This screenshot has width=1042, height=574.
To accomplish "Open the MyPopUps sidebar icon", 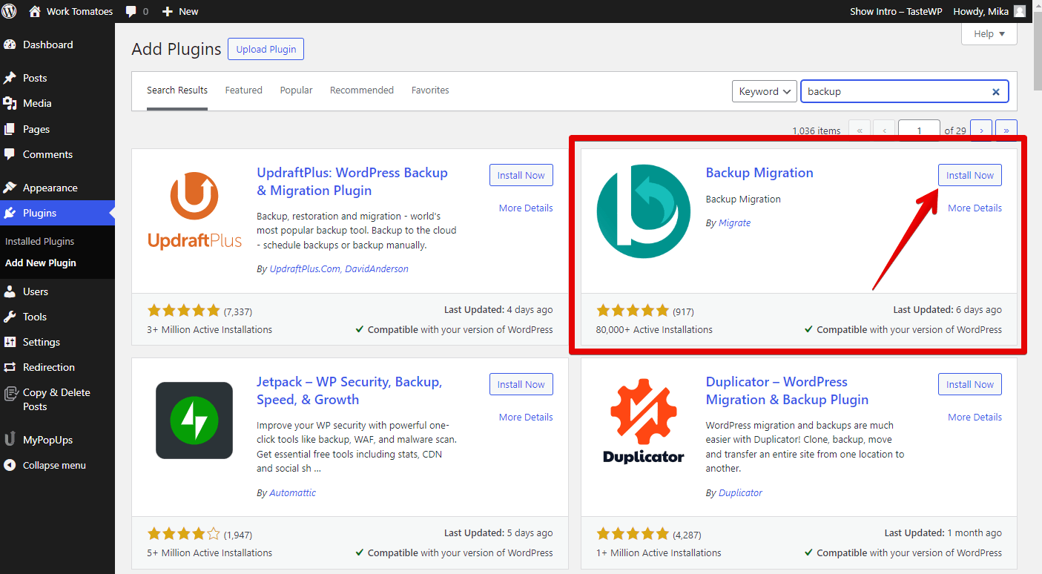I will coord(10,440).
